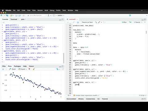Click the editor vertical scrollbar thumb
Viewport: 148px width, 111px height.
[146, 32]
